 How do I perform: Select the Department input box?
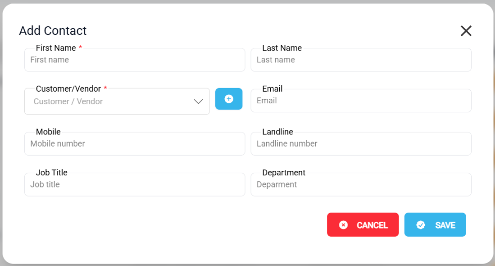[x=361, y=185]
